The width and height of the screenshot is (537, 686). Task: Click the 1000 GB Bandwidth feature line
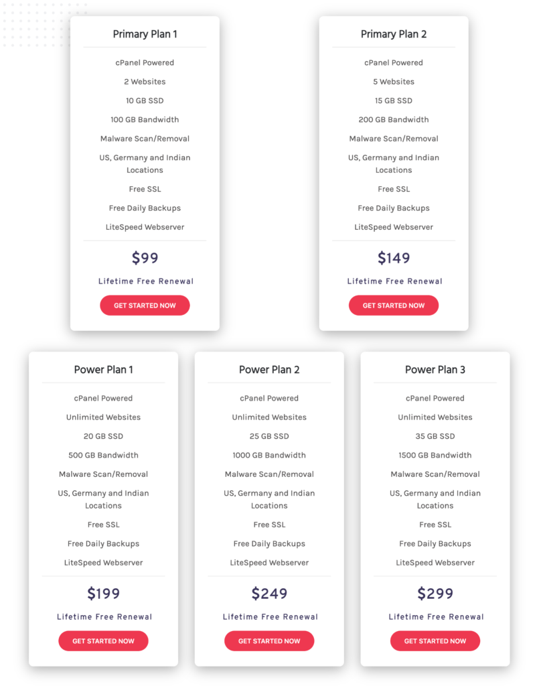click(269, 455)
